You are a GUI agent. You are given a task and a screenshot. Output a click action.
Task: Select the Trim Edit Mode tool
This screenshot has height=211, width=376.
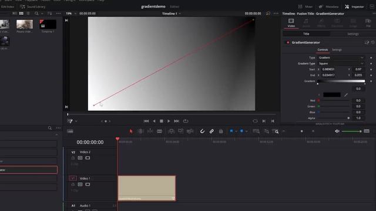tap(140, 131)
